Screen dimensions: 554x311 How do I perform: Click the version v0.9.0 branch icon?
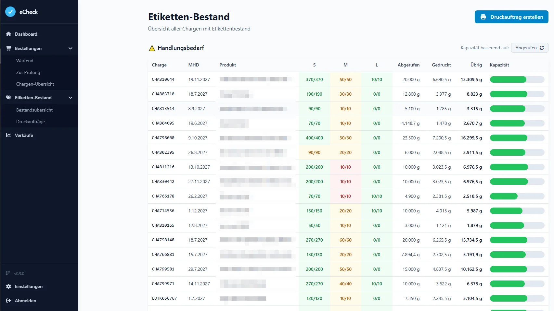pyautogui.click(x=8, y=273)
